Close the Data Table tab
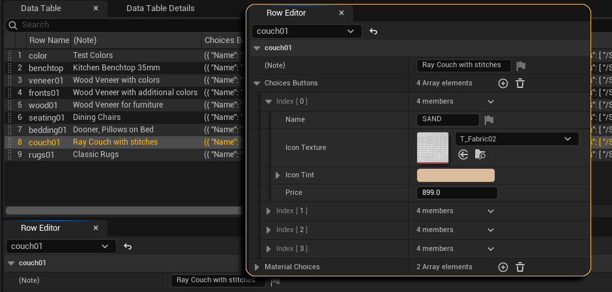 (x=96, y=8)
